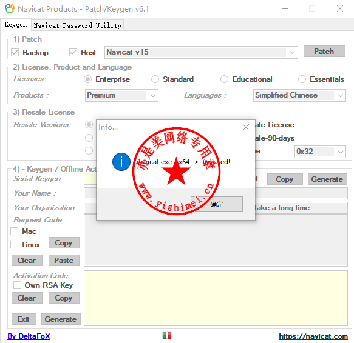Viewport: 354px width, 343px height.
Task: Click the 确定 OK button
Action: 217,204
